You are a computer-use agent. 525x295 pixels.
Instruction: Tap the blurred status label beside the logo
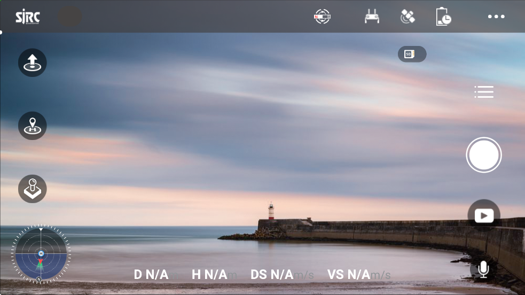(x=69, y=17)
